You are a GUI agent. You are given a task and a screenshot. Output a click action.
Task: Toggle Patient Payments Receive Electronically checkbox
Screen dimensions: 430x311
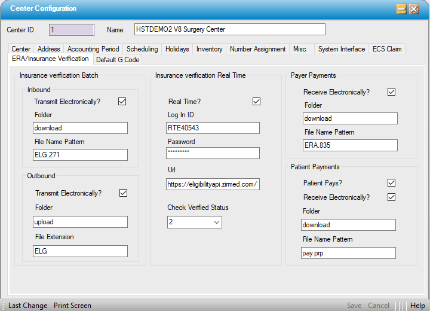coord(392,197)
